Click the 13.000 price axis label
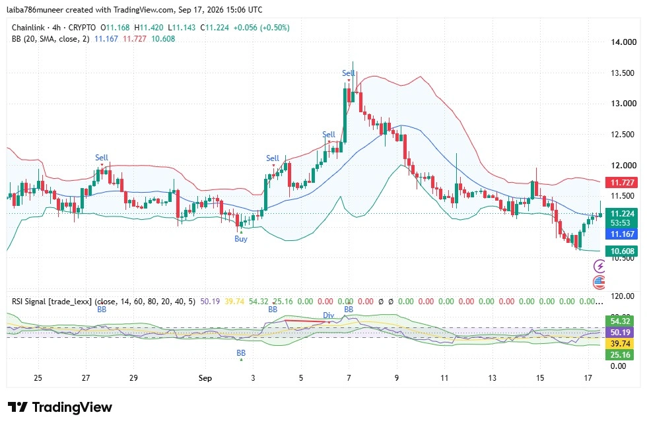This screenshot has width=647, height=427. point(623,104)
